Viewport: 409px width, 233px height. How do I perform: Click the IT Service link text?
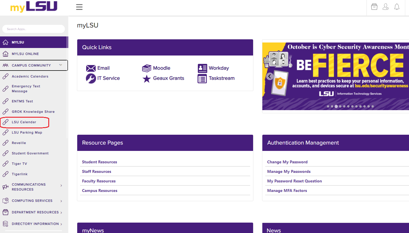coord(108,78)
